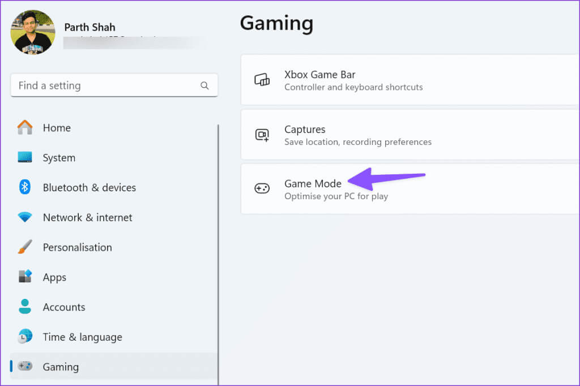
Task: Click the Parth Shah account name
Action: coord(90,27)
